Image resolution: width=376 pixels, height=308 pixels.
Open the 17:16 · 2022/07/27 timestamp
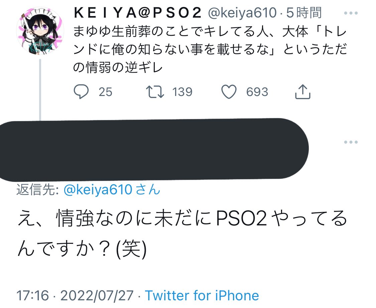(75, 295)
